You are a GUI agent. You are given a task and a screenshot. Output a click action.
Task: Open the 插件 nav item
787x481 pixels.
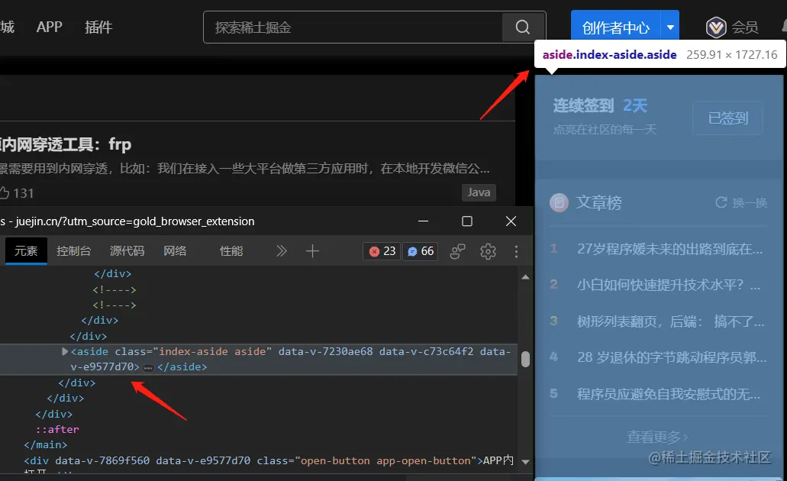coord(98,27)
